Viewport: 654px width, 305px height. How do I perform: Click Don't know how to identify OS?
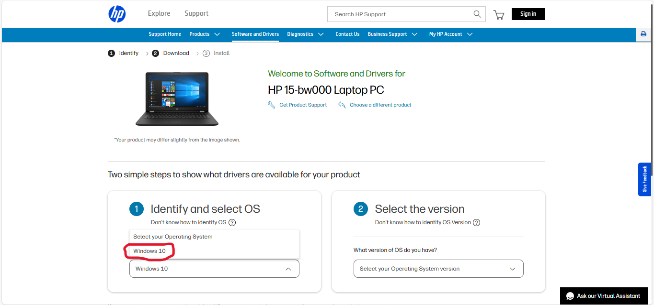click(188, 222)
